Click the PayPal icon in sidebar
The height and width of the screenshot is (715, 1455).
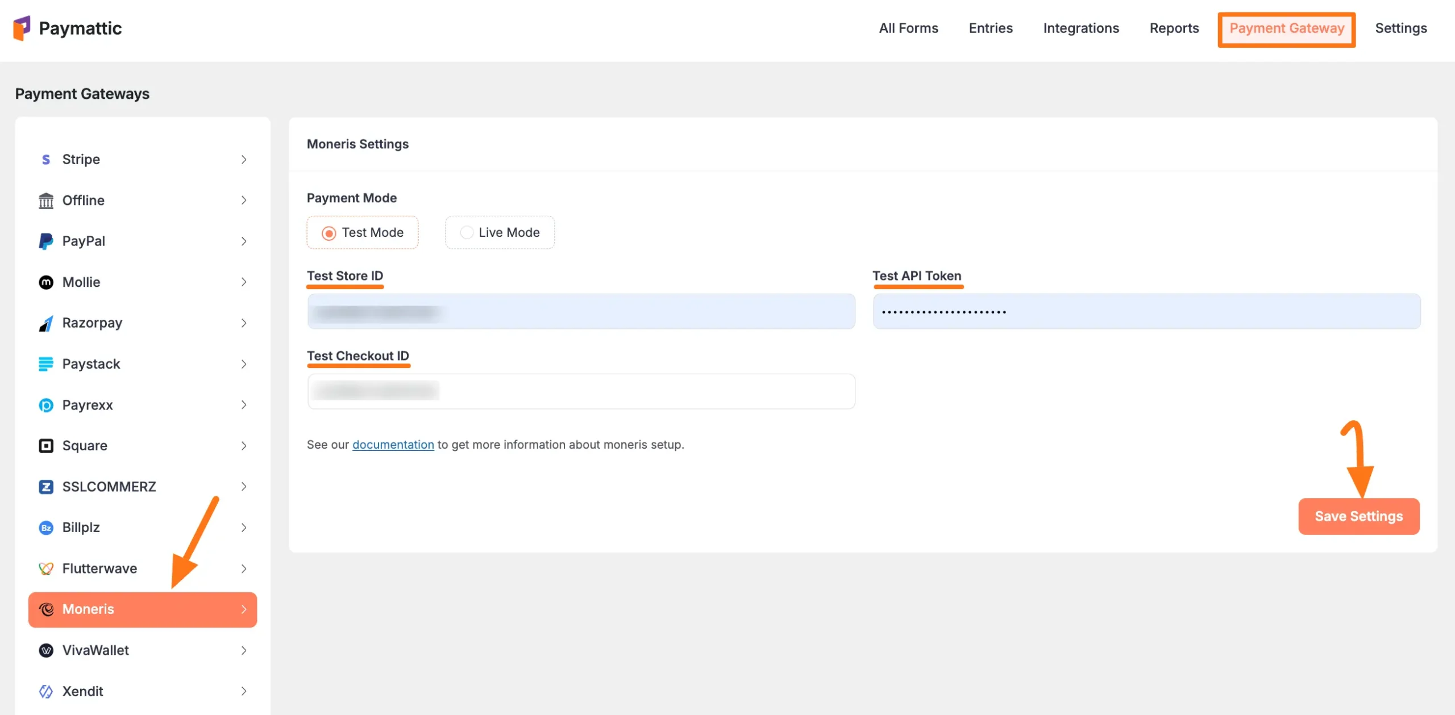[x=45, y=241]
